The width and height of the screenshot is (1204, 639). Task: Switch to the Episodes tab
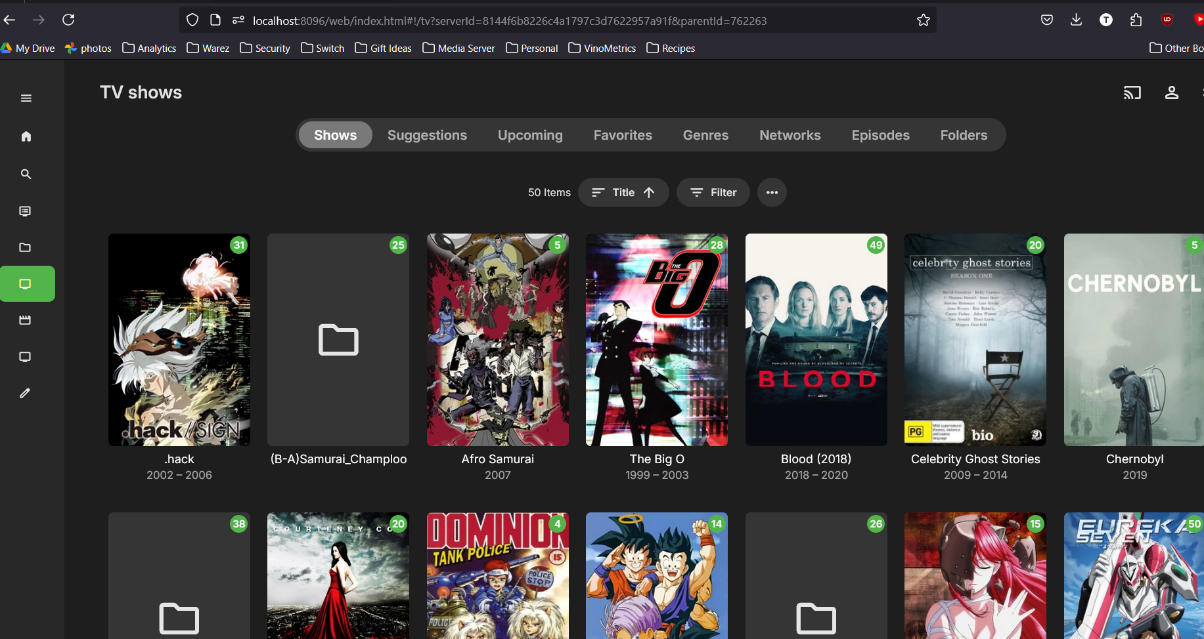coord(880,135)
